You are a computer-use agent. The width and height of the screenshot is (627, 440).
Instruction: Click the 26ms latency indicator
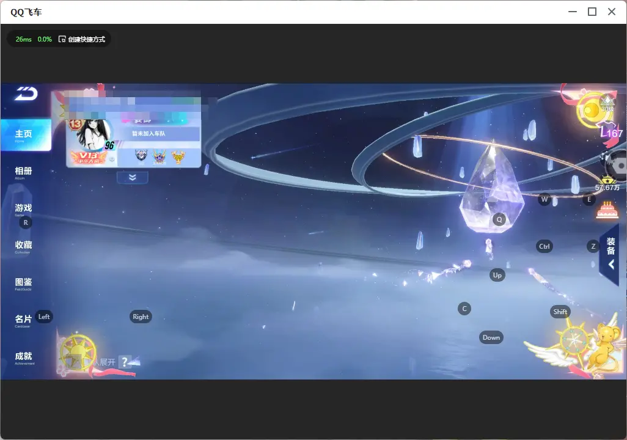tap(24, 39)
